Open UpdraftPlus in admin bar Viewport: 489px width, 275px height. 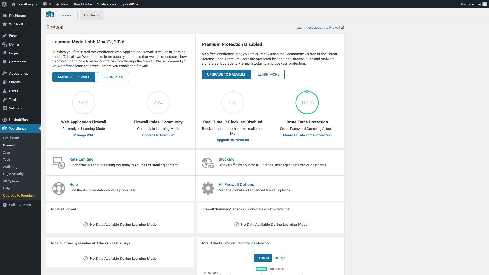[129, 4]
